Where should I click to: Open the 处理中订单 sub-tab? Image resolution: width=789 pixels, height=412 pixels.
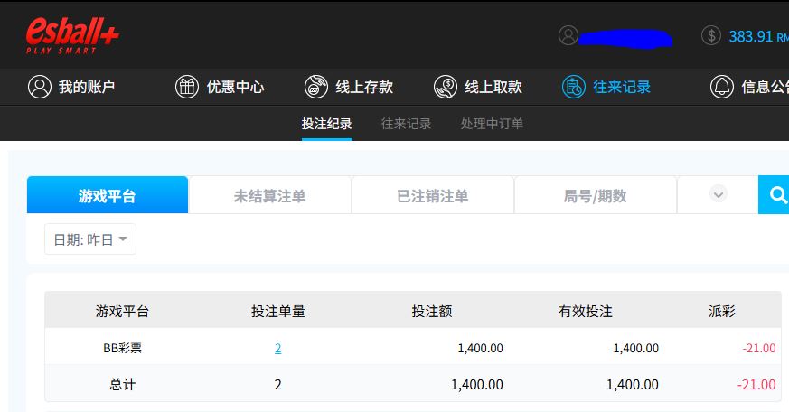point(492,124)
